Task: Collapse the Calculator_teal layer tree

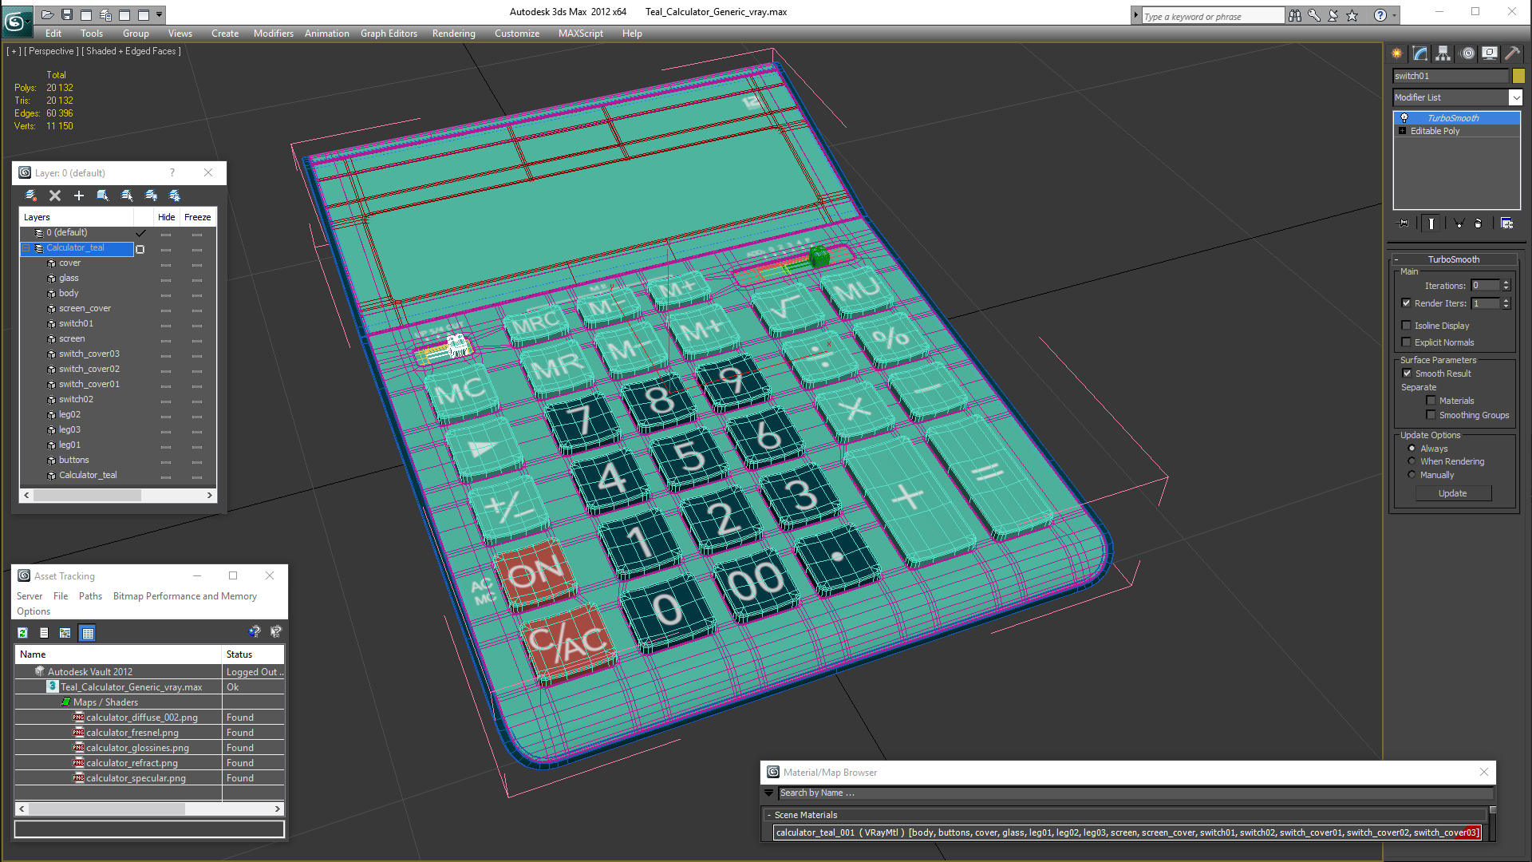Action: [26, 248]
